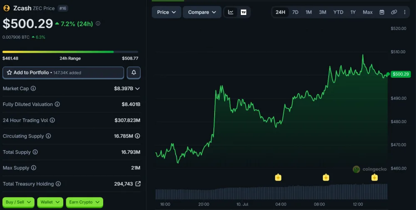Click the #16 rank badge
The image size is (416, 210).
63,8
